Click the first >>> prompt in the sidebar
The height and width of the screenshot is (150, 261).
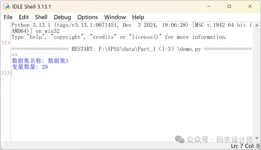[x=5, y=43]
